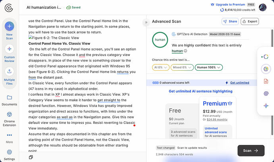The height and width of the screenshot is (162, 274).
Task: Click the 'GPTZero AI Detection' label
Action: pyautogui.click(x=192, y=34)
